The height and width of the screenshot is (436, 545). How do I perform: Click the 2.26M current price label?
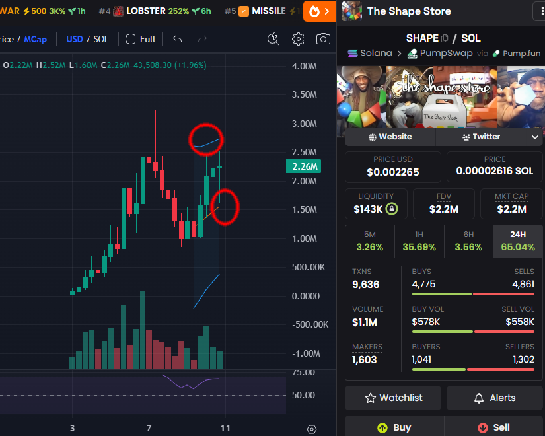[303, 166]
